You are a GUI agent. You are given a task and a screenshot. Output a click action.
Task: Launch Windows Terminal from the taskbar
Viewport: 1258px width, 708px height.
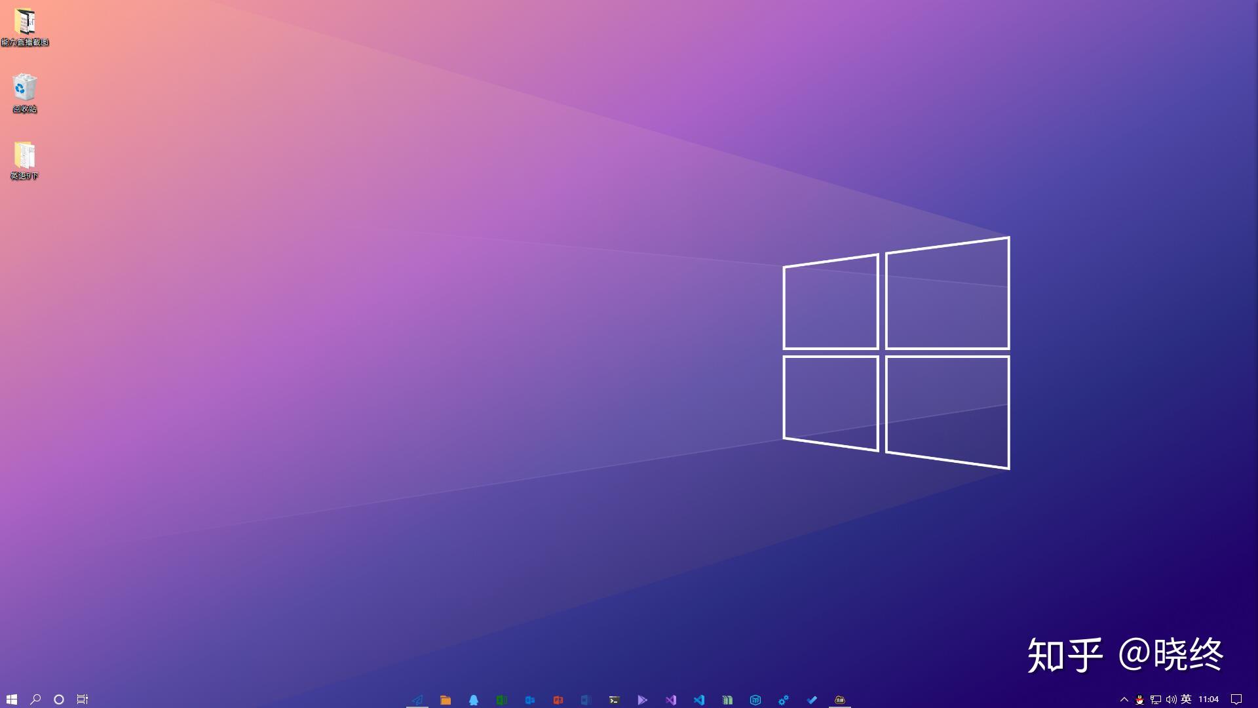click(x=615, y=699)
